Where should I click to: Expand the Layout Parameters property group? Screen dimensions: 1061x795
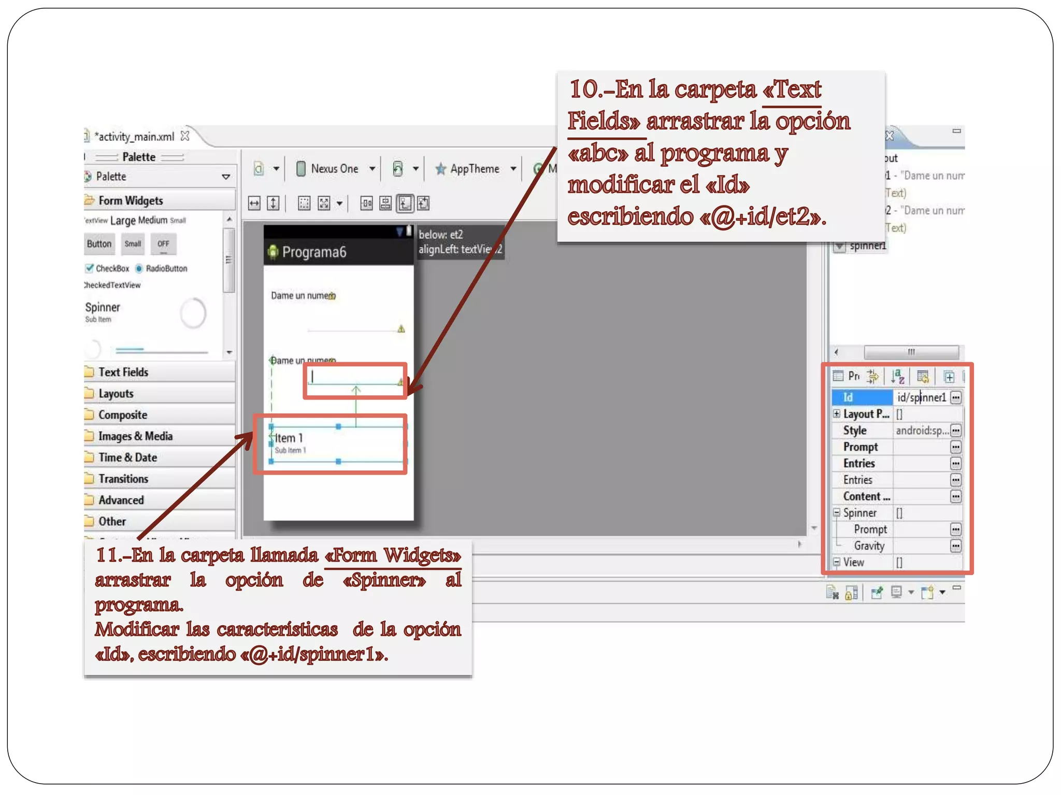point(836,414)
